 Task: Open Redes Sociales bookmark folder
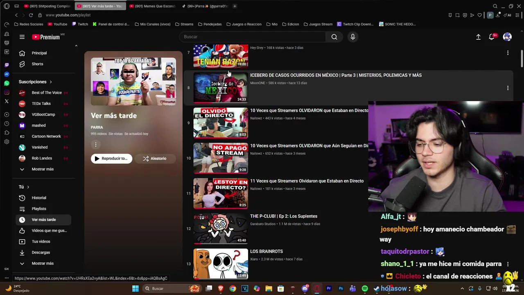pyautogui.click(x=28, y=24)
